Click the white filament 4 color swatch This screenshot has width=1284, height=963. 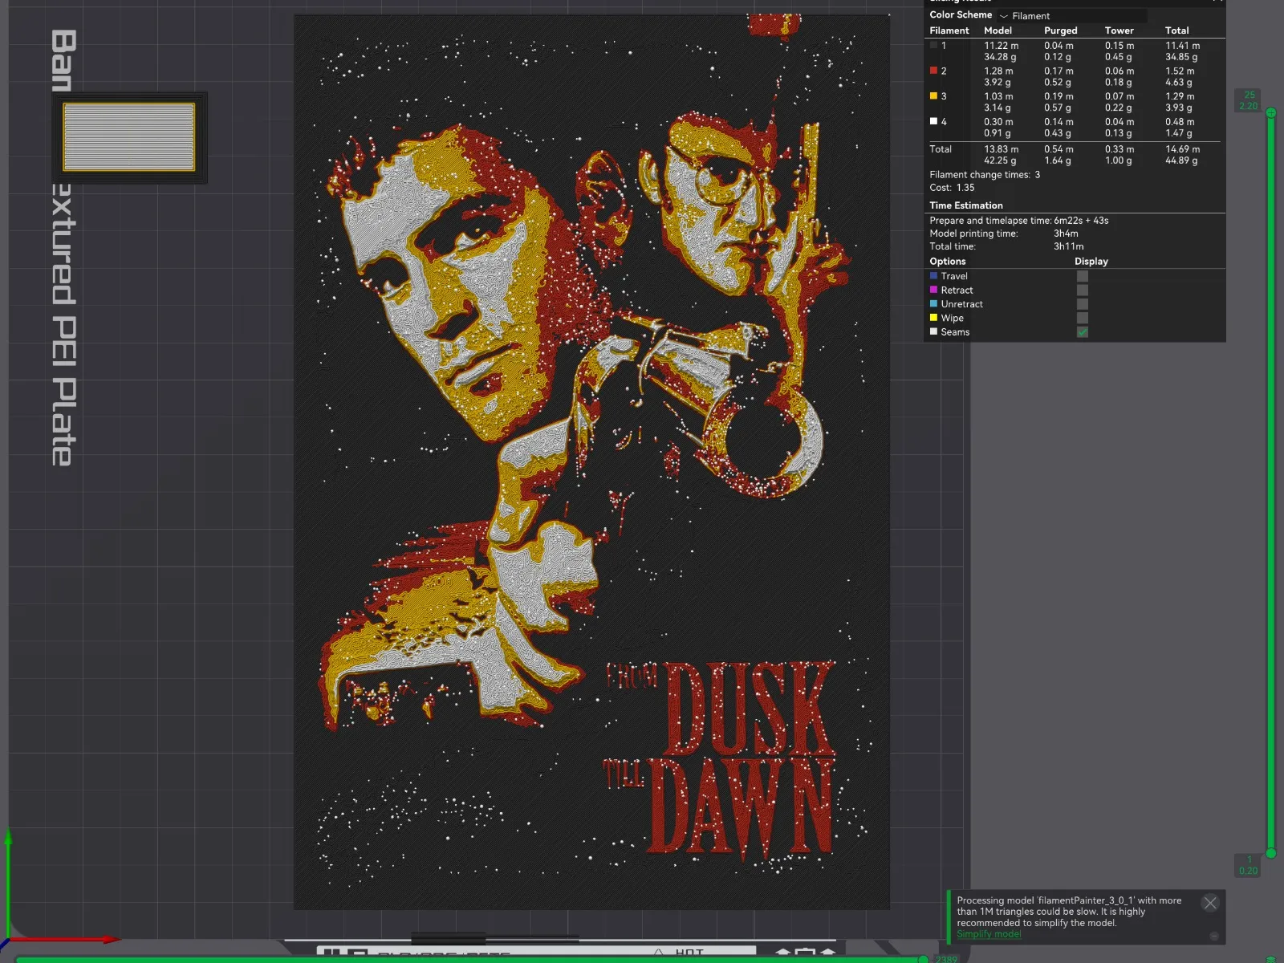[x=933, y=122]
